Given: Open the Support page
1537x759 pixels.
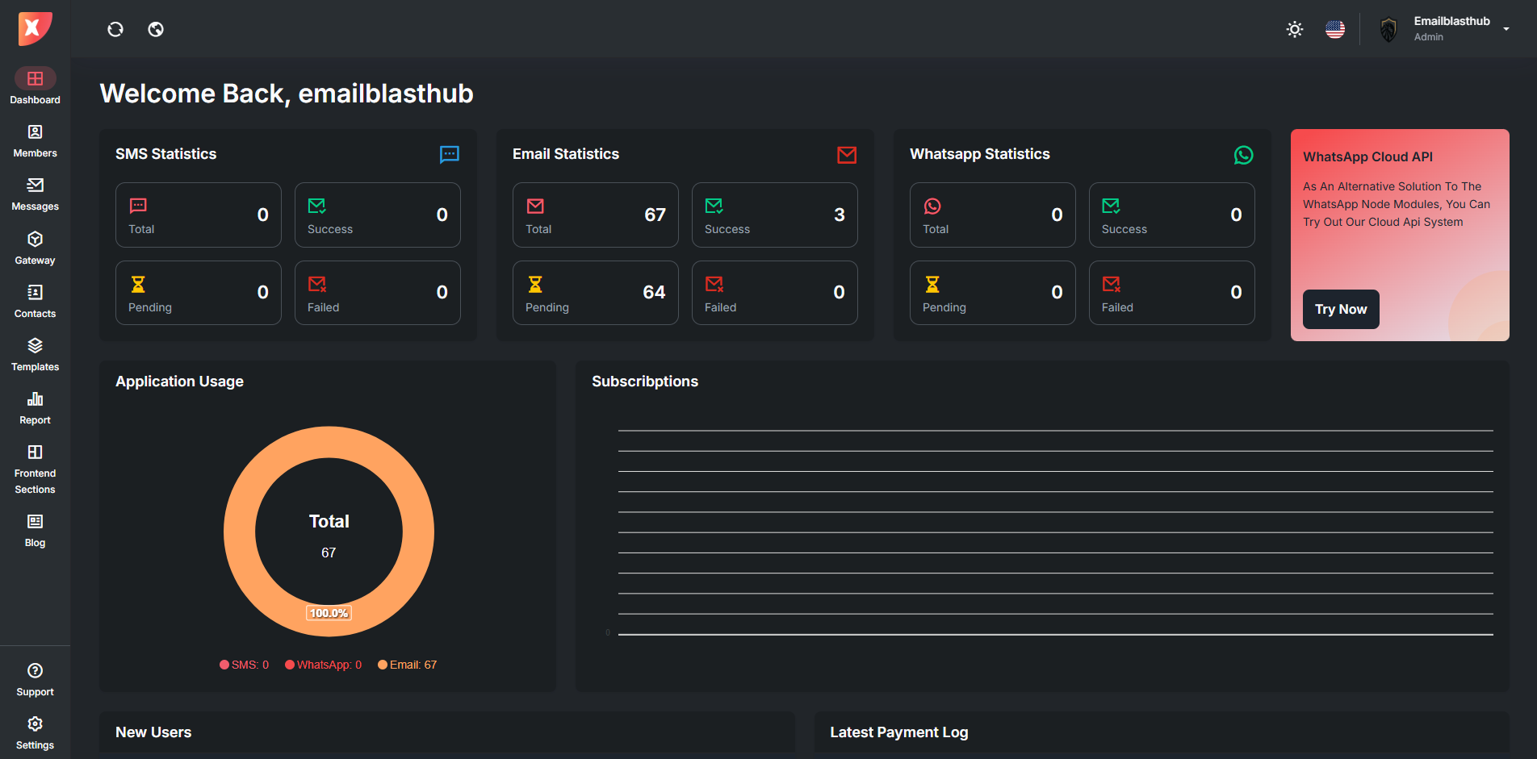Looking at the screenshot, I should pyautogui.click(x=35, y=680).
